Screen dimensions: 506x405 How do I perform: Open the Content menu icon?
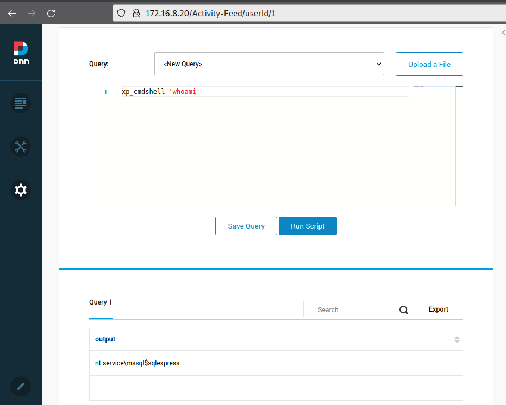pos(21,103)
